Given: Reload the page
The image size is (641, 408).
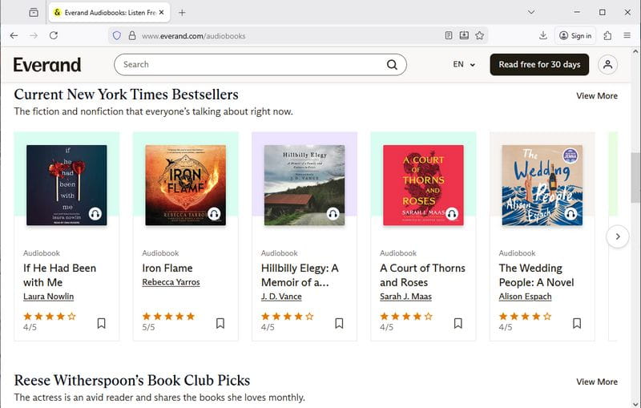Looking at the screenshot, I should point(54,35).
